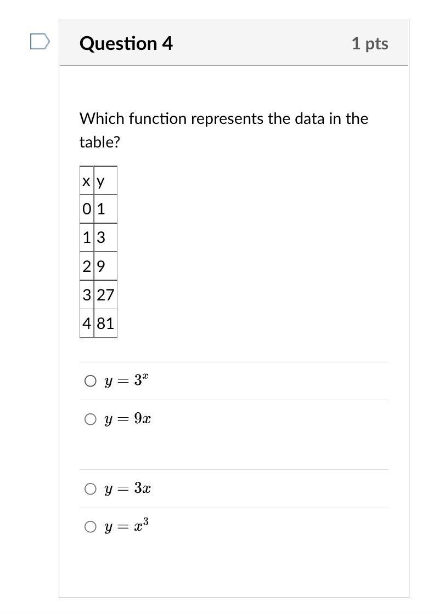The width and height of the screenshot is (439, 614).
Task: Click the 1 pts label
Action: click(x=370, y=43)
